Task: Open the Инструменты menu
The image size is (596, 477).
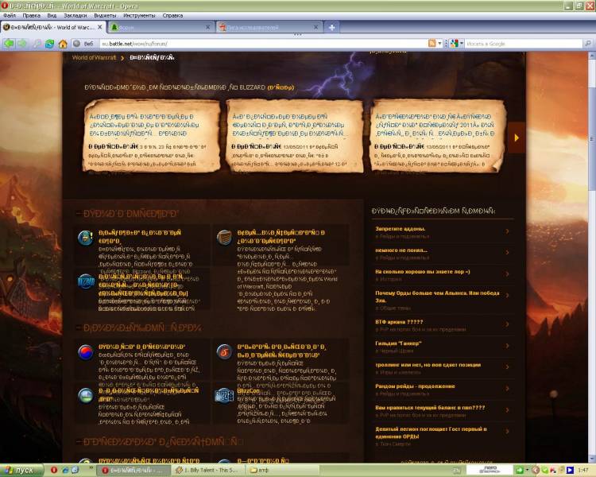Action: [x=139, y=16]
